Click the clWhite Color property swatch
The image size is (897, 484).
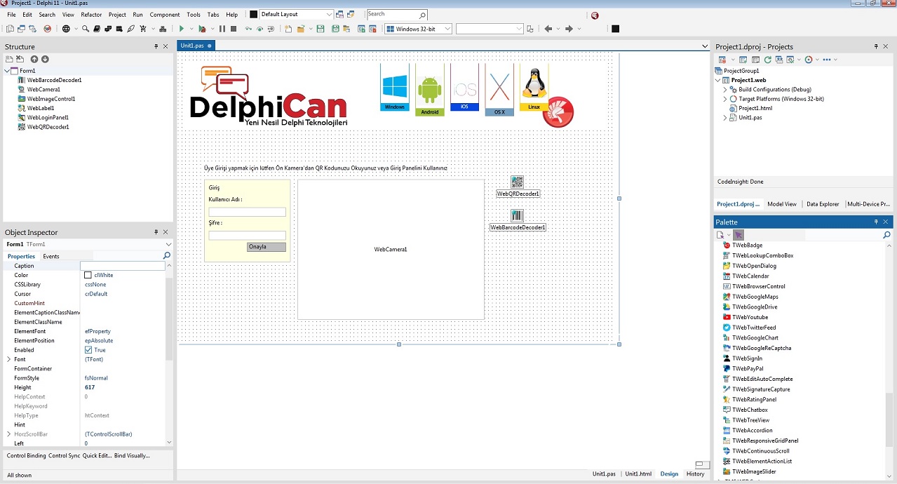point(88,275)
